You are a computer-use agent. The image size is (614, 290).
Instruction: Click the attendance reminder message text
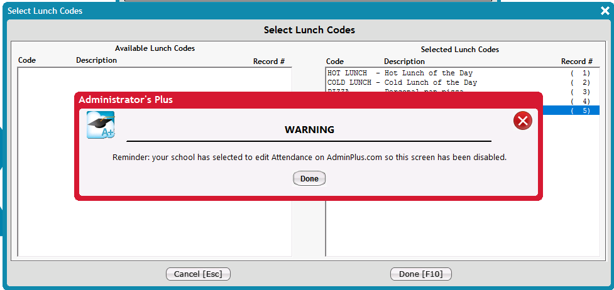point(309,158)
